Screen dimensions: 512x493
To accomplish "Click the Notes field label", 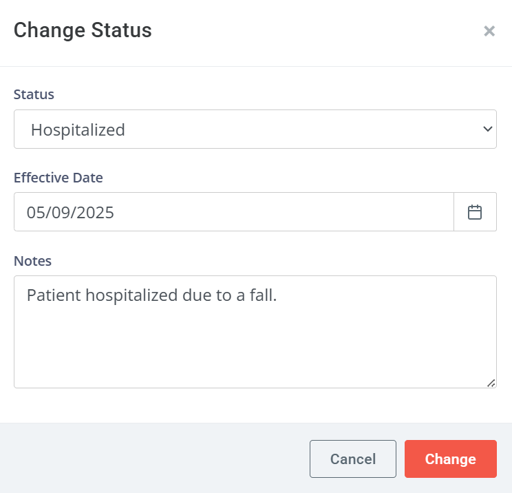I will [x=32, y=261].
